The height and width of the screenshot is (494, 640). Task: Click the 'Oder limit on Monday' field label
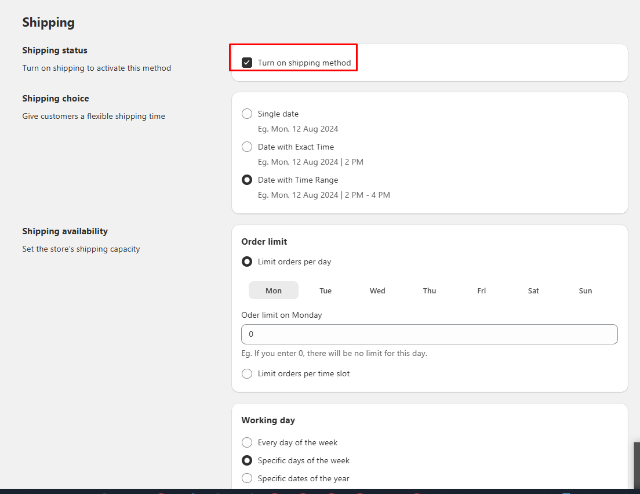click(x=282, y=315)
